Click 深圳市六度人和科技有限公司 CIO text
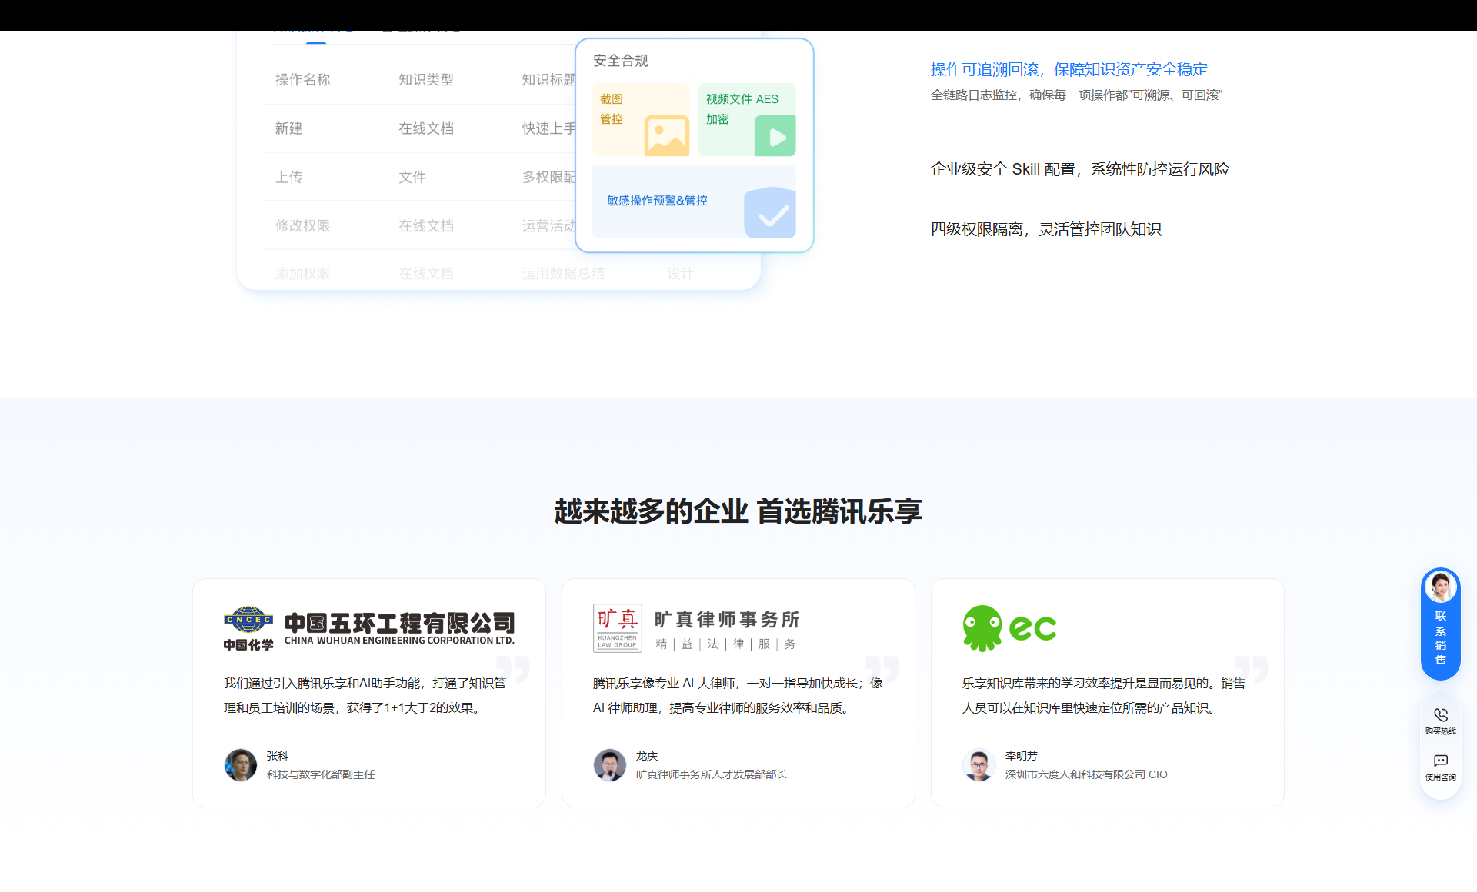Image resolution: width=1477 pixels, height=892 pixels. [1086, 774]
